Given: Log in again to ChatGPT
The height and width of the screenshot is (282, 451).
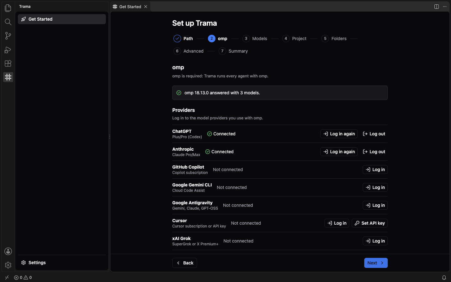Looking at the screenshot, I should [x=339, y=134].
